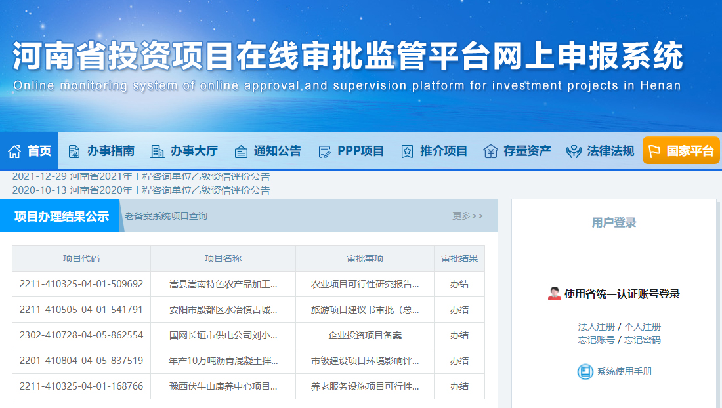722x408 pixels.
Task: Click the 项目代码 column header
Action: coord(81,258)
